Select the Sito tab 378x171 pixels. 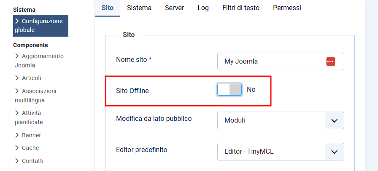click(107, 8)
